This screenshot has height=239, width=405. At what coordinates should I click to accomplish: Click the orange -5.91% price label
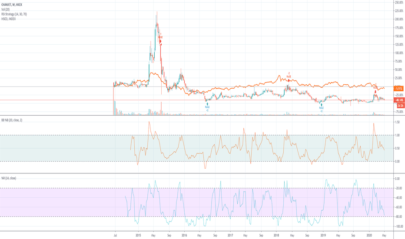point(398,89)
